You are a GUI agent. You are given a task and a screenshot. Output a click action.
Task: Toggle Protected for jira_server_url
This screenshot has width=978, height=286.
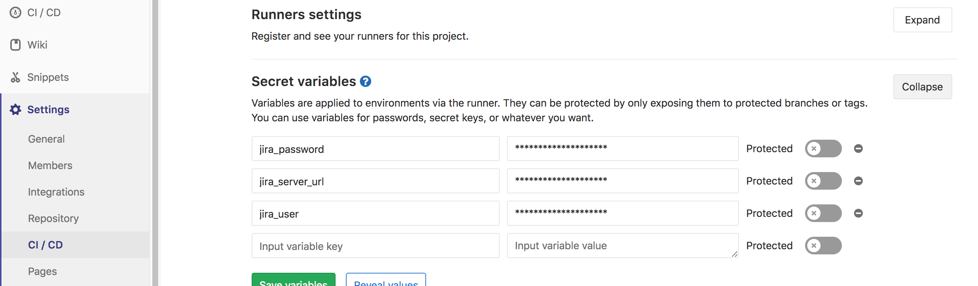click(823, 181)
